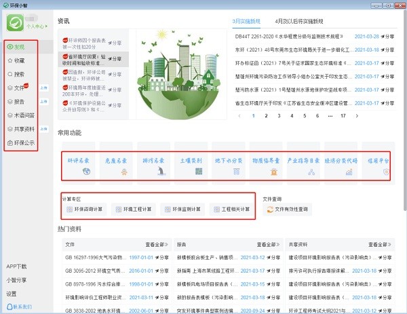Share the 东环〔2021〕48号 regulation entry

point(387,50)
